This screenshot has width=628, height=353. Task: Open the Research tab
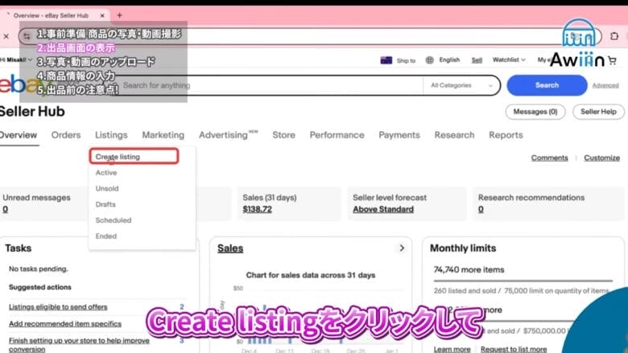click(x=454, y=135)
